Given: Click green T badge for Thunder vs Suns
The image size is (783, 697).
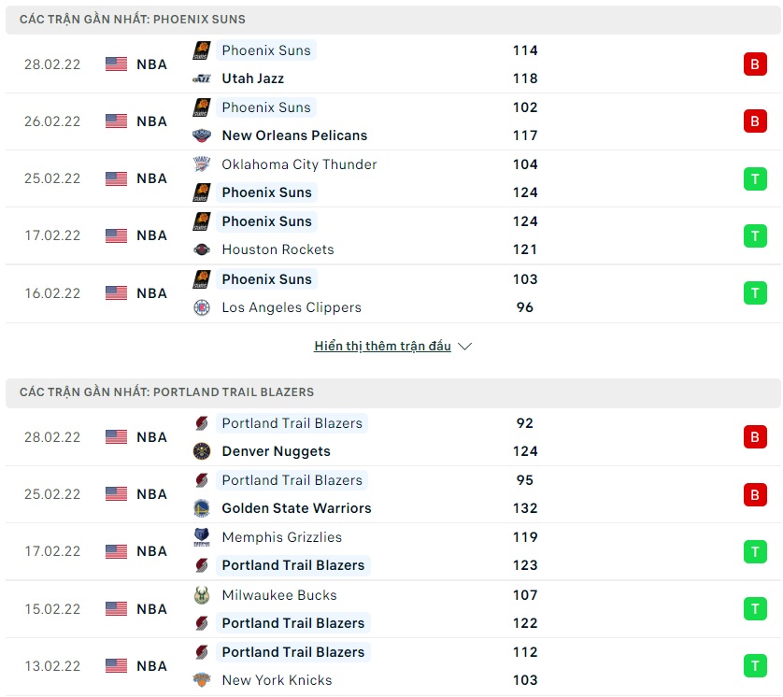Looking at the screenshot, I should pyautogui.click(x=754, y=178).
